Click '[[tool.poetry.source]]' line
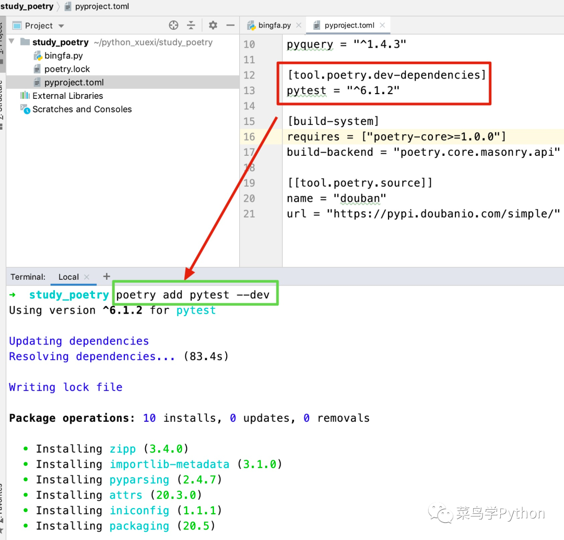Screen dimensions: 564x540 360,183
